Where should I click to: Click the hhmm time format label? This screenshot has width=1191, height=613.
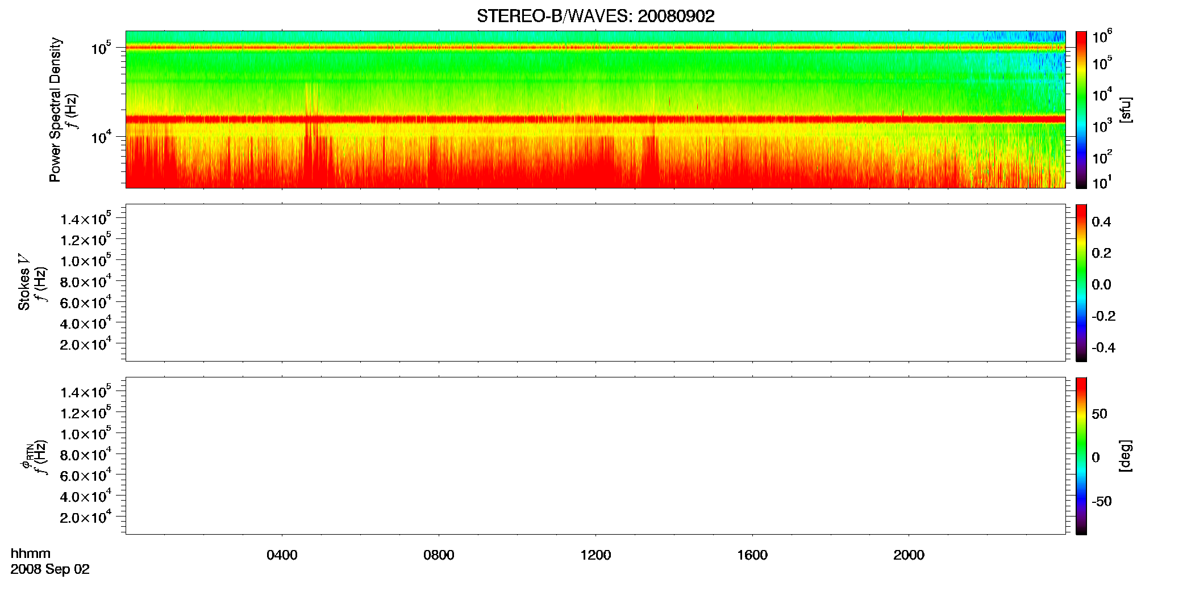click(x=31, y=553)
